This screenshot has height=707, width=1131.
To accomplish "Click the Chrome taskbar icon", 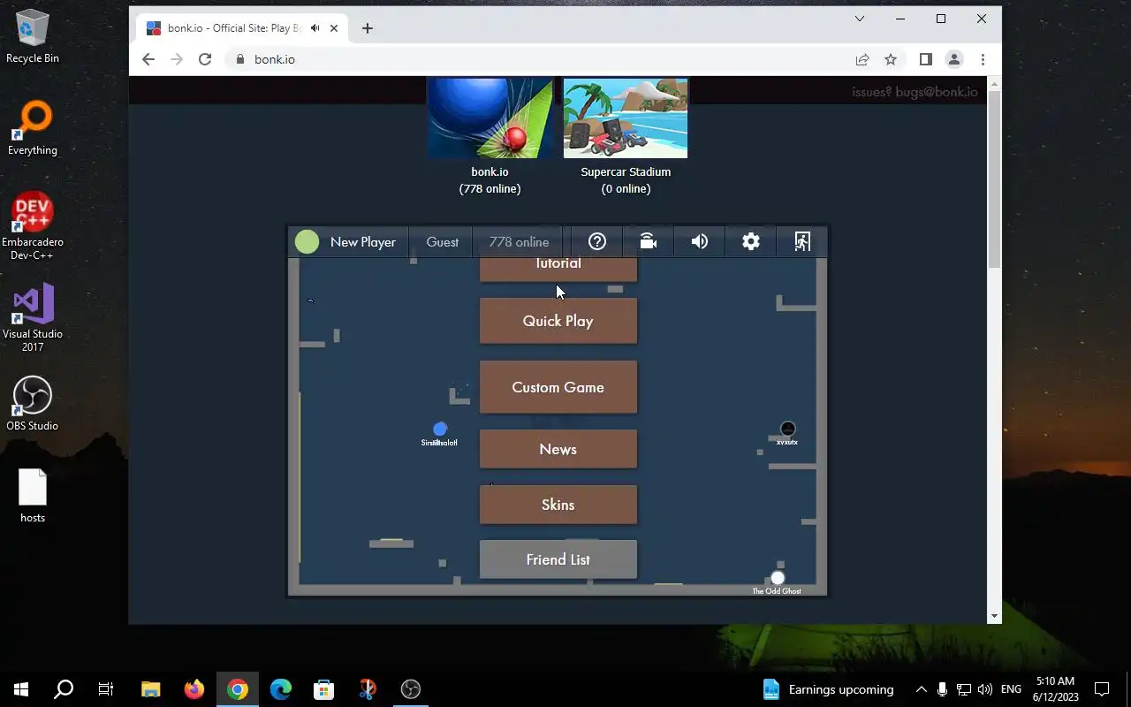I will pos(237,689).
